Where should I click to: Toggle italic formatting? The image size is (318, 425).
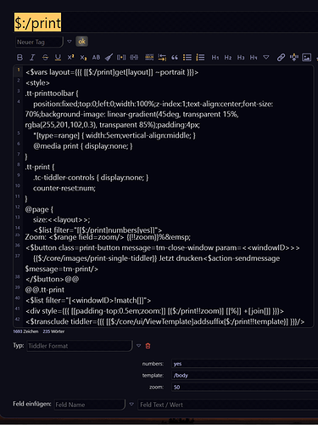pos(32,58)
